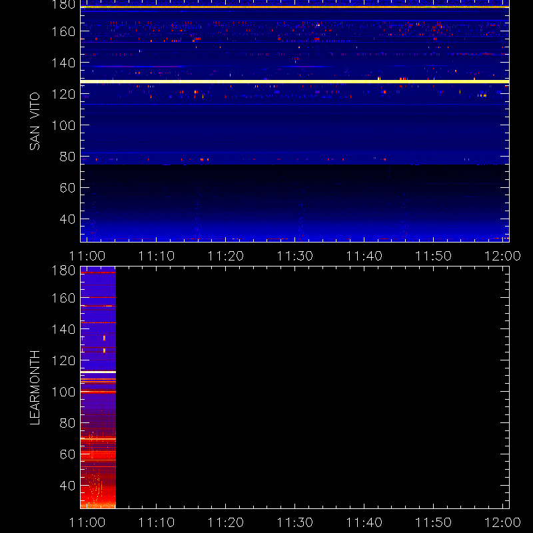Select the 40 tick label on LEARMONTH plot
The image size is (533, 533).
pos(67,486)
